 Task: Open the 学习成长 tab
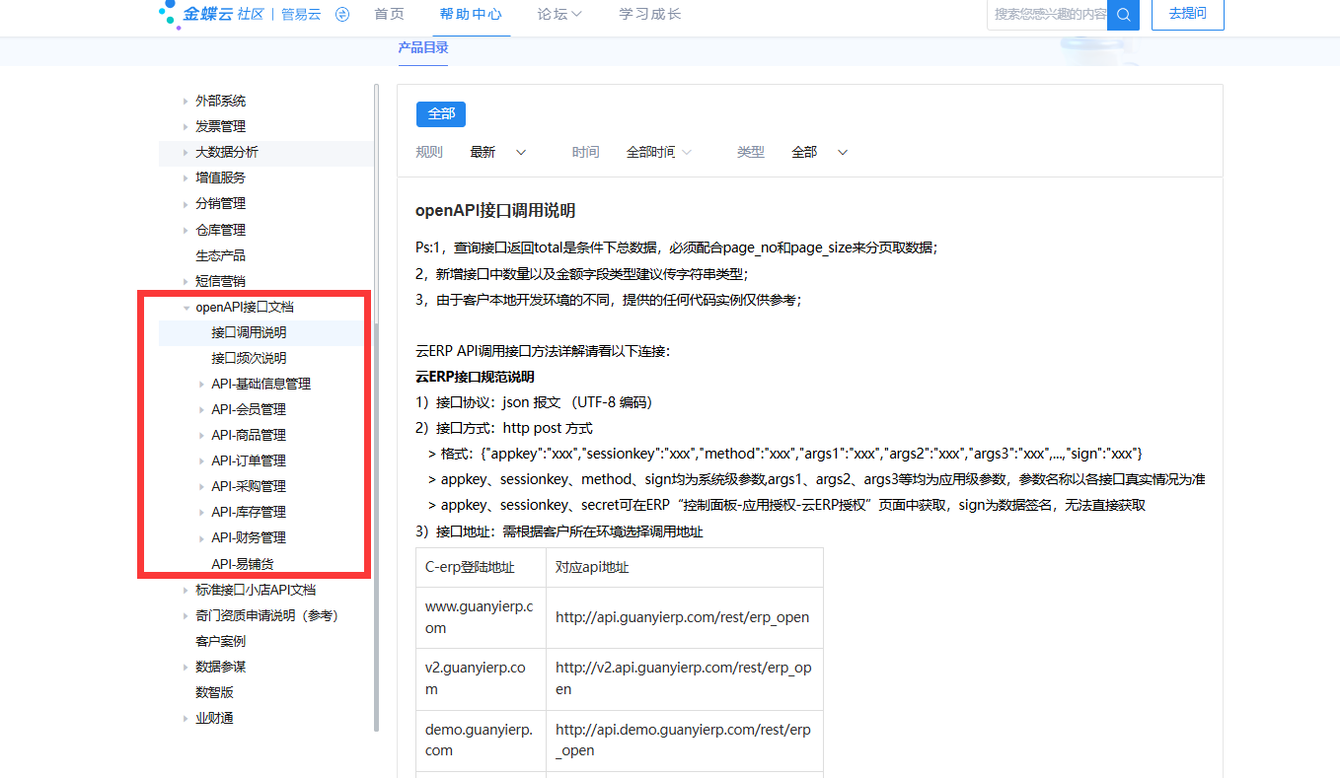[x=649, y=14]
